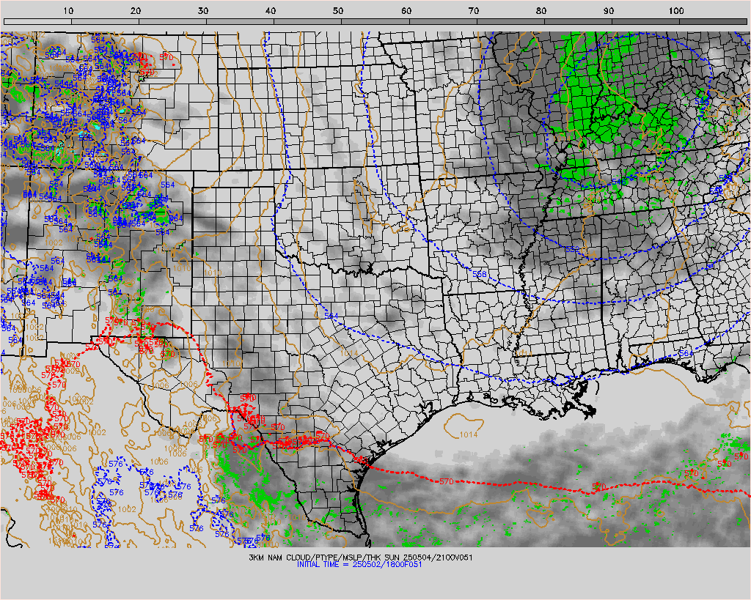Click the scale label "50"
The height and width of the screenshot is (600, 751).
[x=338, y=10]
